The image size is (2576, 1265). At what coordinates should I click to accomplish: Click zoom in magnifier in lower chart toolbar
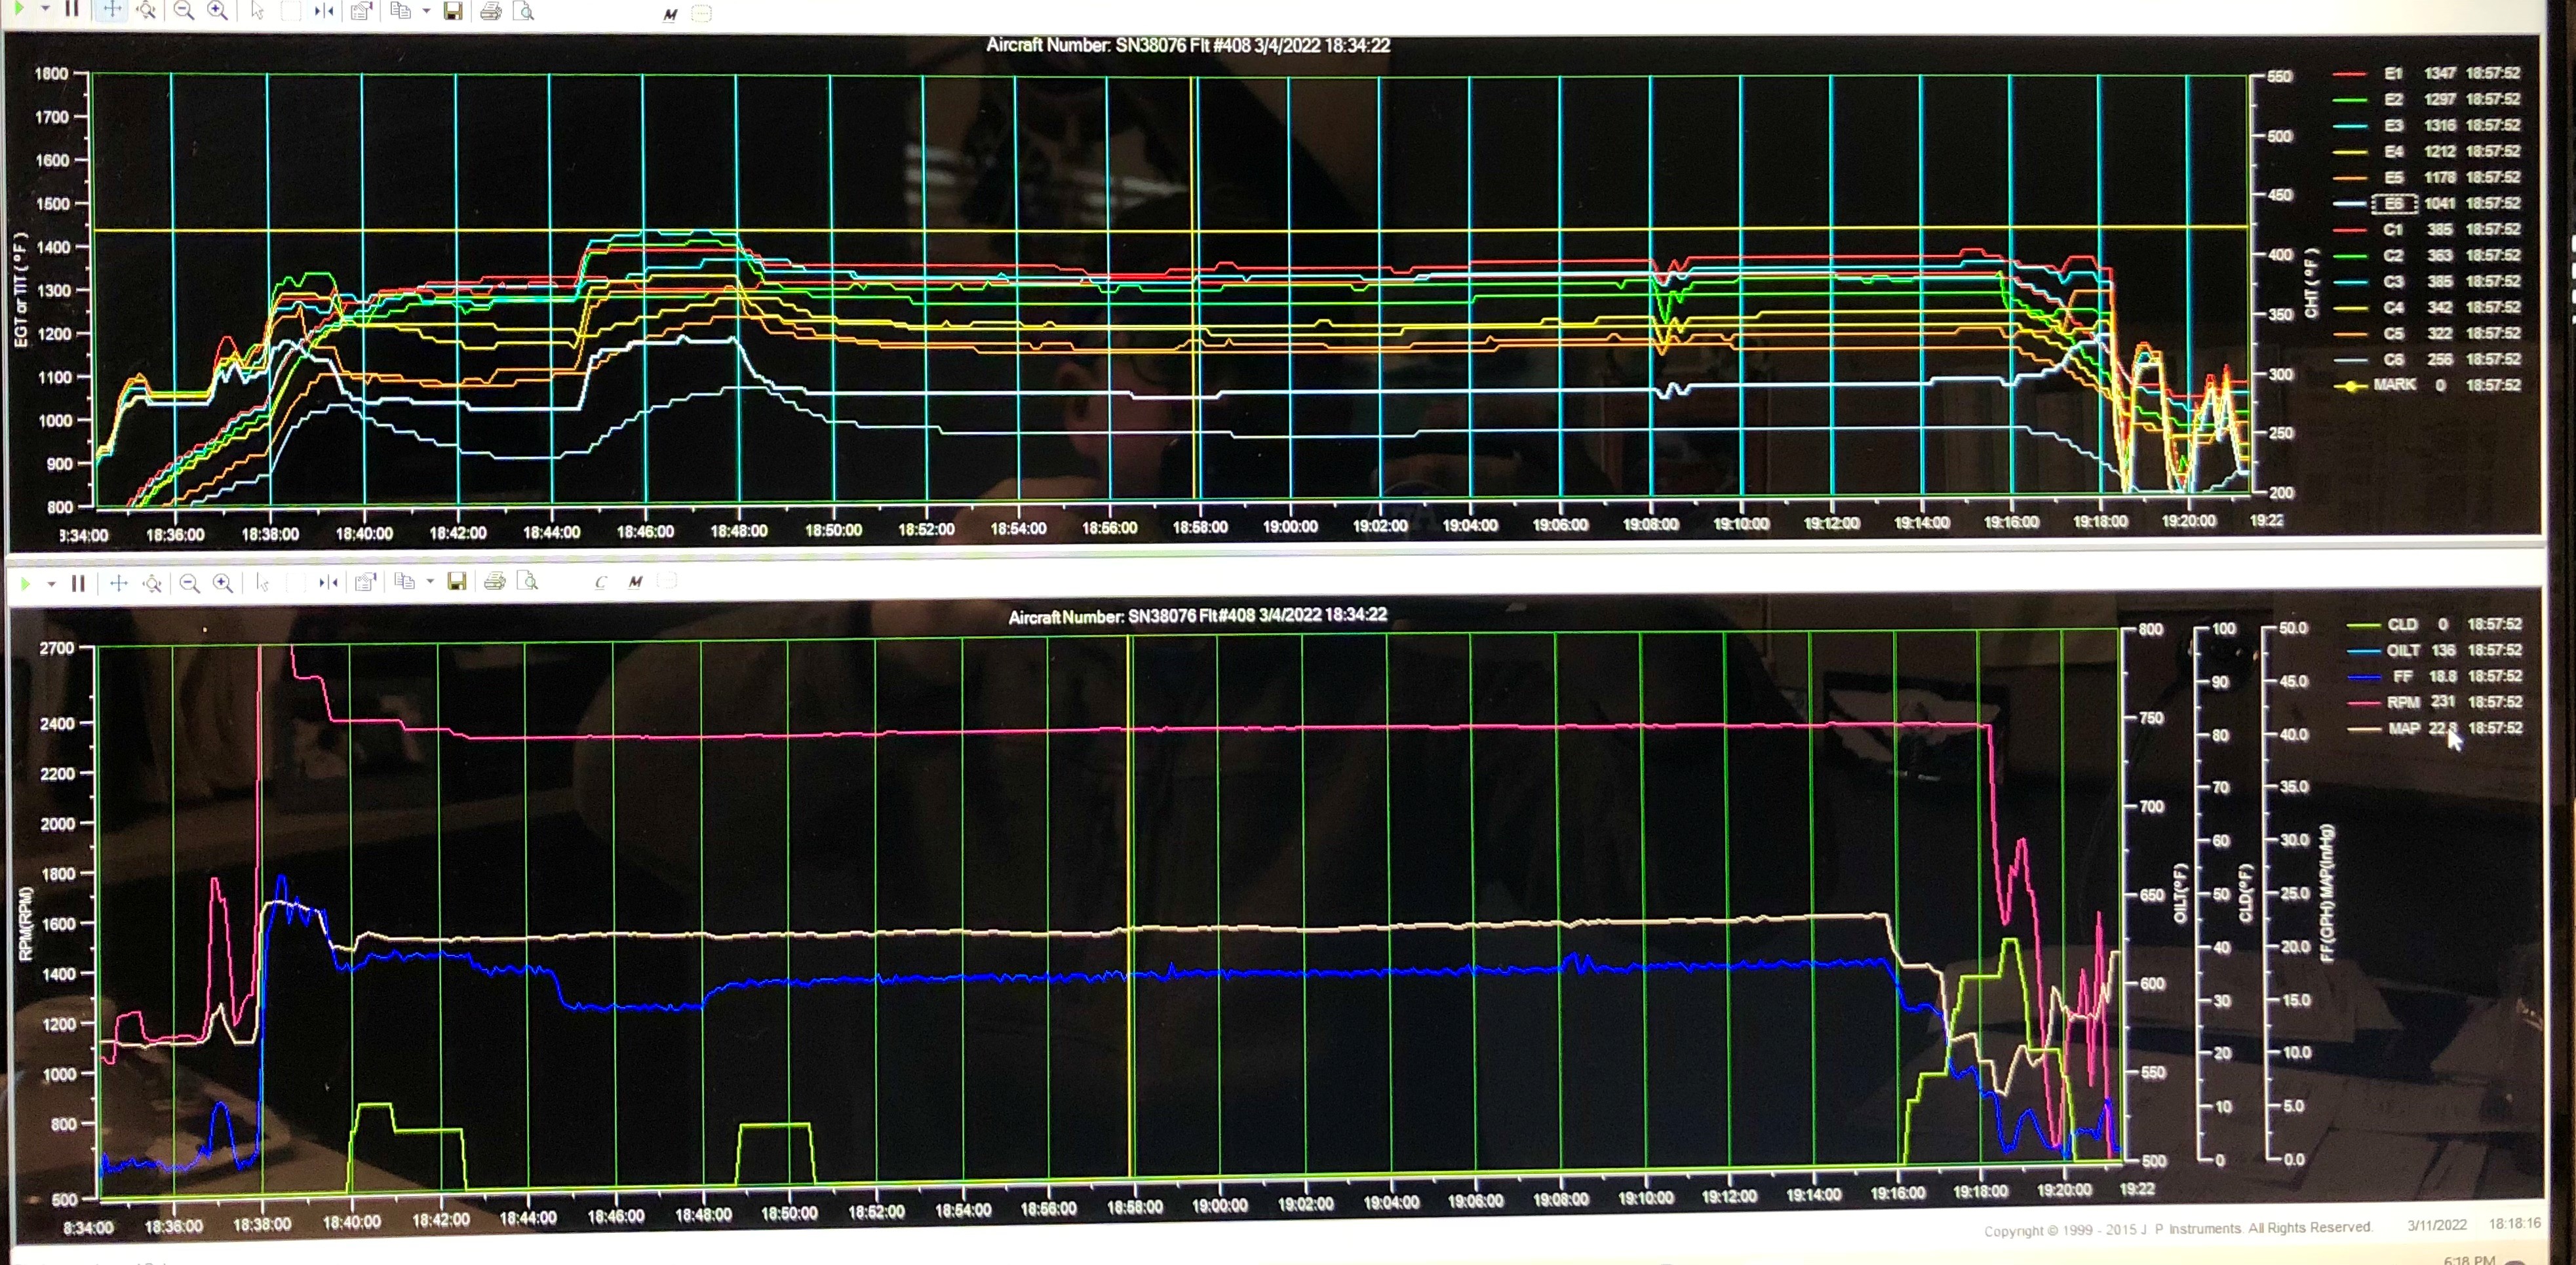click(x=223, y=583)
